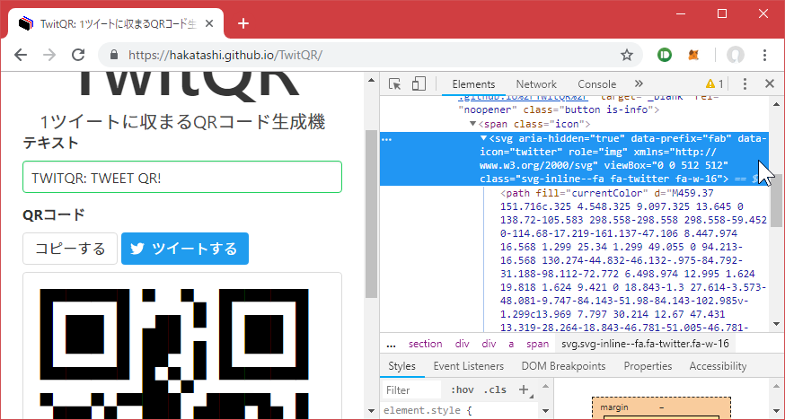Select 'a' in the DOM breadcrumb
Viewport: 785px width, 420px height.
point(511,344)
